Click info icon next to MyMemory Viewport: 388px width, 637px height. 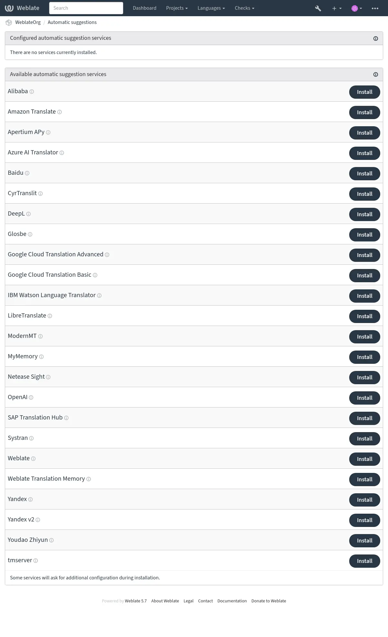point(41,357)
